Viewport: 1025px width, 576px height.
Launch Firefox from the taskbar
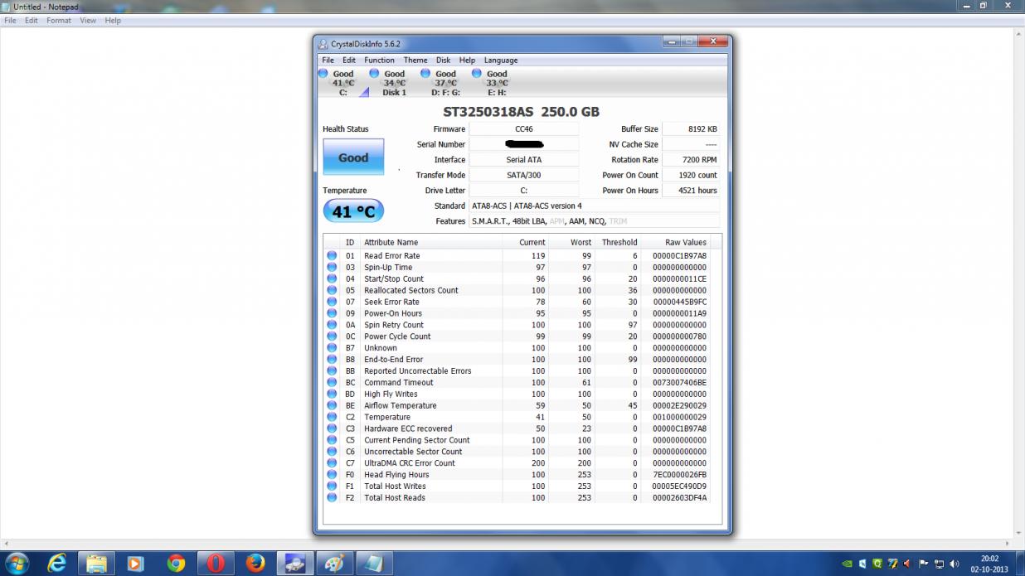pyautogui.click(x=255, y=564)
